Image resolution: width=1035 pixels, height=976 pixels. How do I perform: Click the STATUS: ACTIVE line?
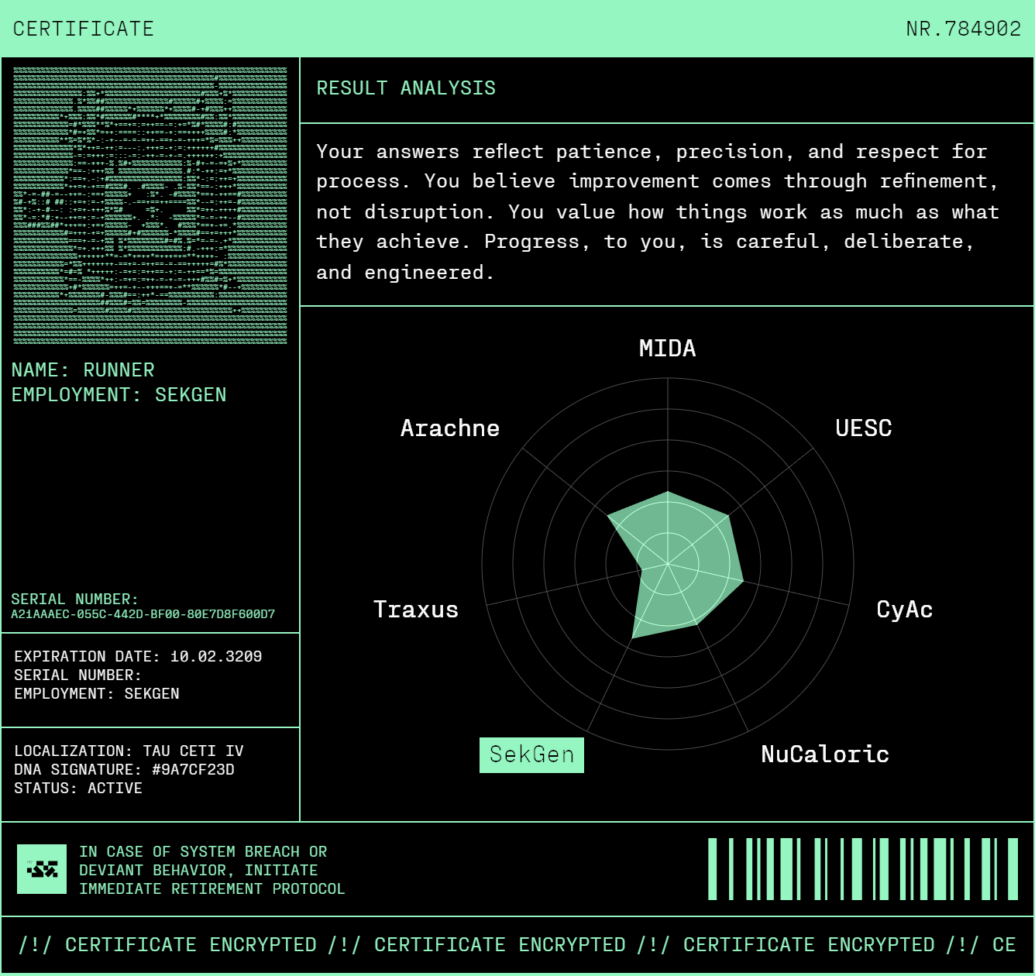click(78, 789)
